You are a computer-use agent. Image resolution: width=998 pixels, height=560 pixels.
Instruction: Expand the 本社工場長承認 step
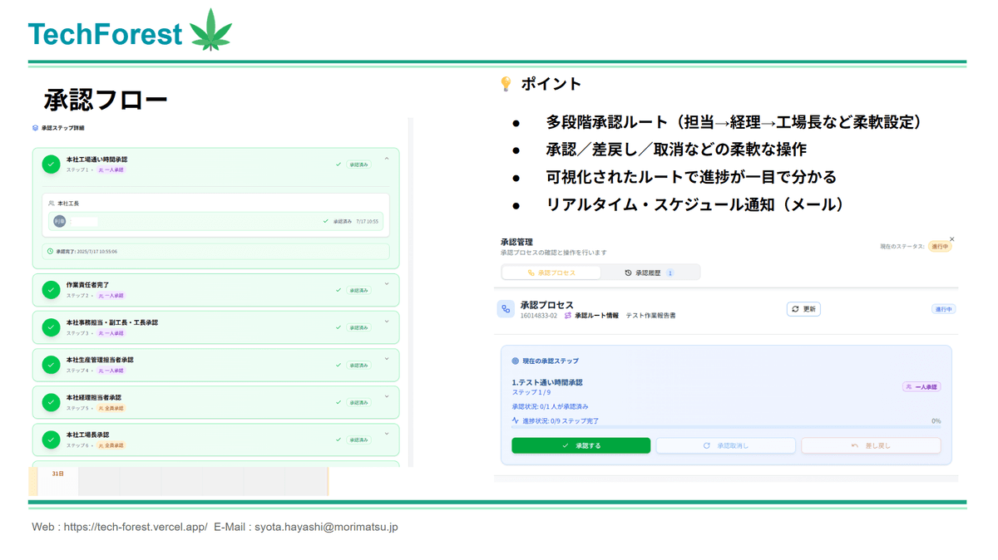click(387, 434)
